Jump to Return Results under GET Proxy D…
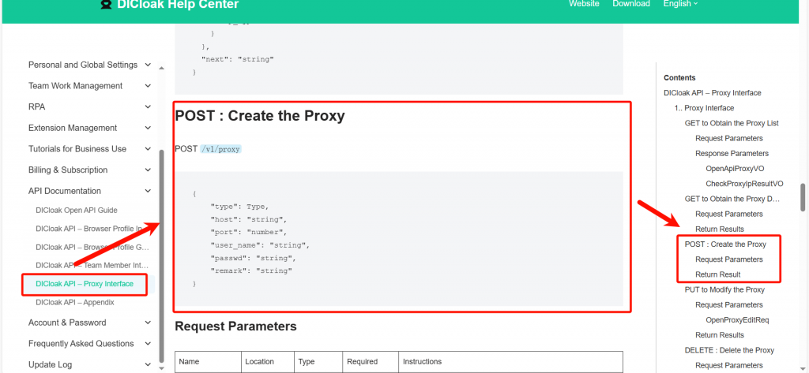 pyautogui.click(x=719, y=229)
